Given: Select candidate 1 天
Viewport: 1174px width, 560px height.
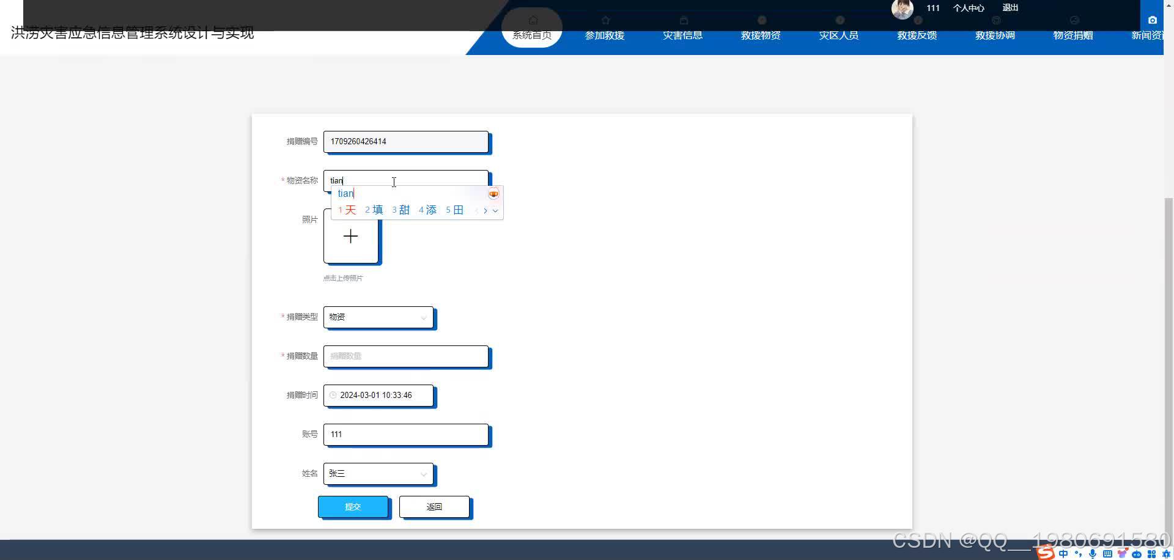Looking at the screenshot, I should [x=347, y=210].
